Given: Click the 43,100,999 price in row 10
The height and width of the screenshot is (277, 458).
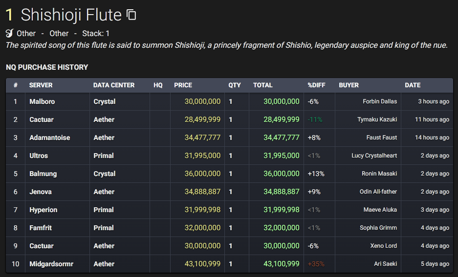Looking at the screenshot, I should (202, 264).
